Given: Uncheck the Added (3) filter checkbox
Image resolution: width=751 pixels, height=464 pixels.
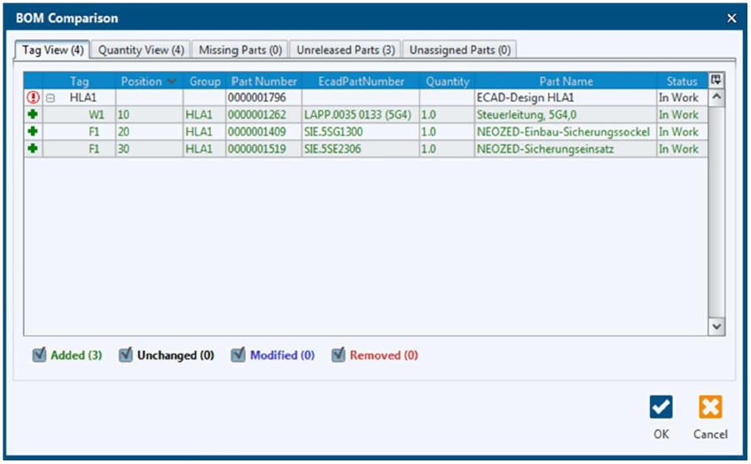Looking at the screenshot, I should (x=39, y=355).
